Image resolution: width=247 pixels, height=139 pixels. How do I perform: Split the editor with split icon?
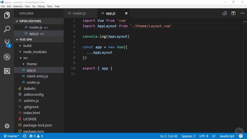(233, 14)
